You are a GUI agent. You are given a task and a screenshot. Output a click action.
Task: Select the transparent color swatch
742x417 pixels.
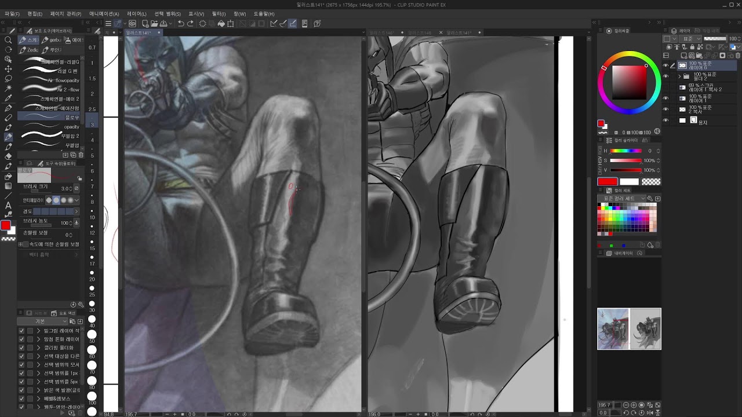coord(651,182)
